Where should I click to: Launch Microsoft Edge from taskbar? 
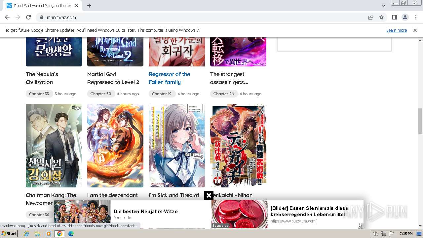[x=71, y=234]
